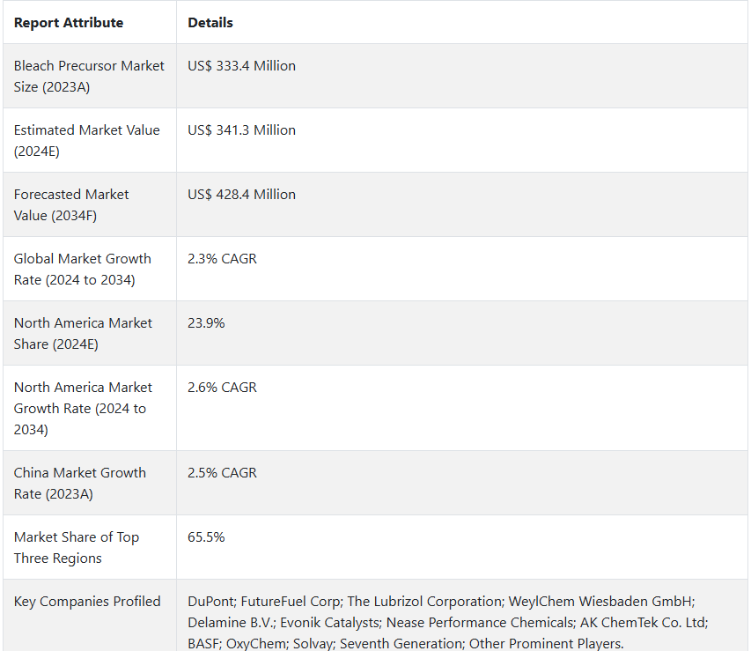Select the "Forecasted Market Value (2034F)" cell
Image resolution: width=751 pixels, height=651 pixels.
click(x=71, y=205)
